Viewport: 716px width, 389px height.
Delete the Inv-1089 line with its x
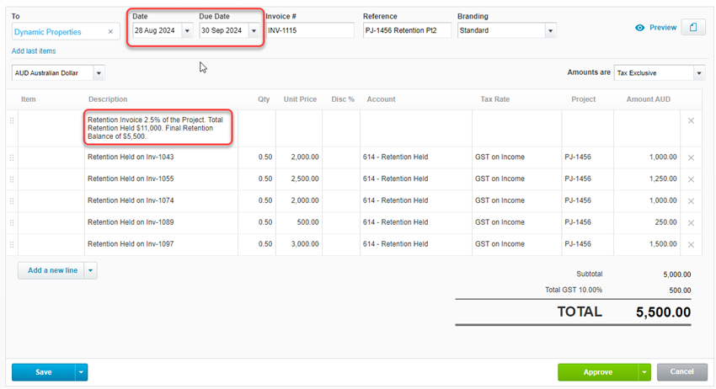691,223
